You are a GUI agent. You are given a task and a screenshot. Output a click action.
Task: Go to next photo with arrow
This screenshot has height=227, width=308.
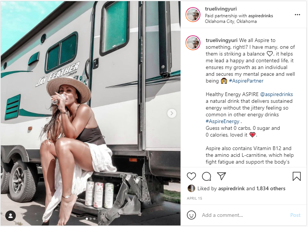tap(171, 113)
